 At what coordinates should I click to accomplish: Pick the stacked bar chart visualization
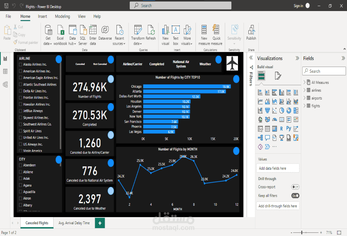click(x=260, y=92)
